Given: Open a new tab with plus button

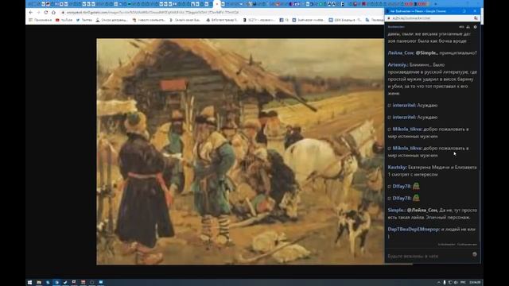Looking at the screenshot, I should tap(435, 4).
